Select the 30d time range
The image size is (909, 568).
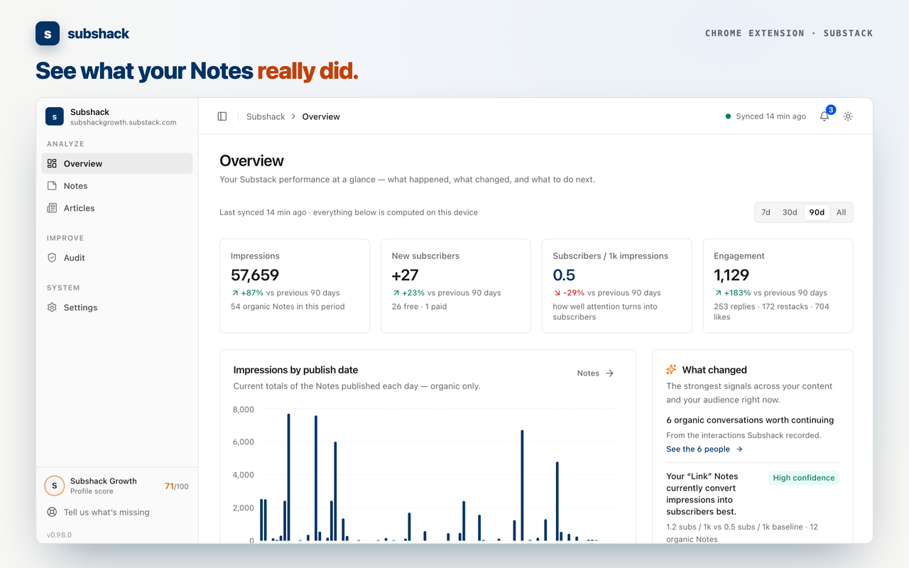click(x=790, y=212)
